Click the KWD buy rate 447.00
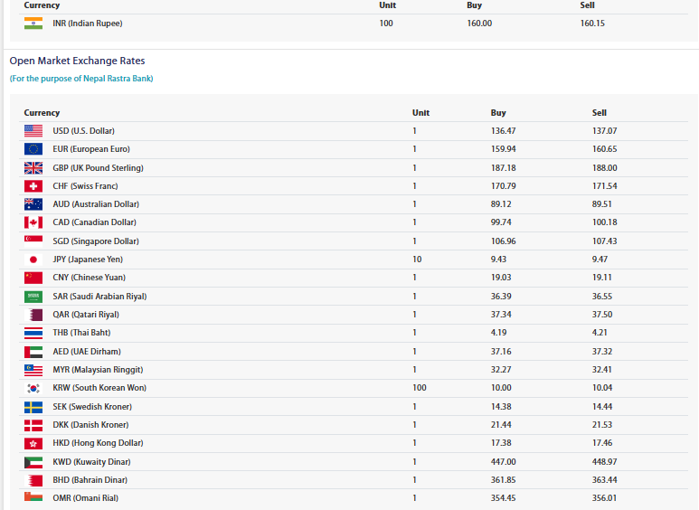 pyautogui.click(x=503, y=462)
